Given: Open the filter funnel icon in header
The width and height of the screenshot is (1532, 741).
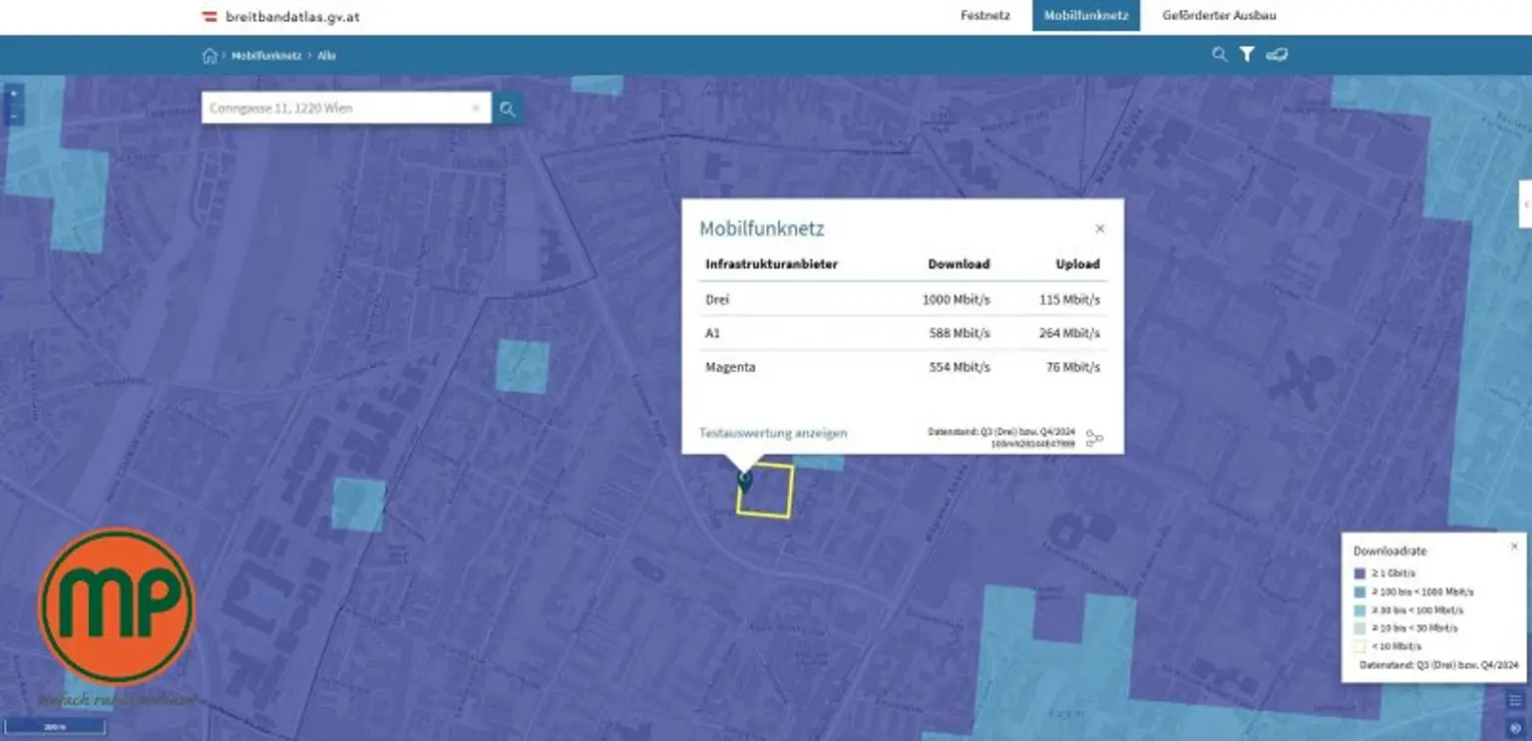Looking at the screenshot, I should pyautogui.click(x=1247, y=55).
